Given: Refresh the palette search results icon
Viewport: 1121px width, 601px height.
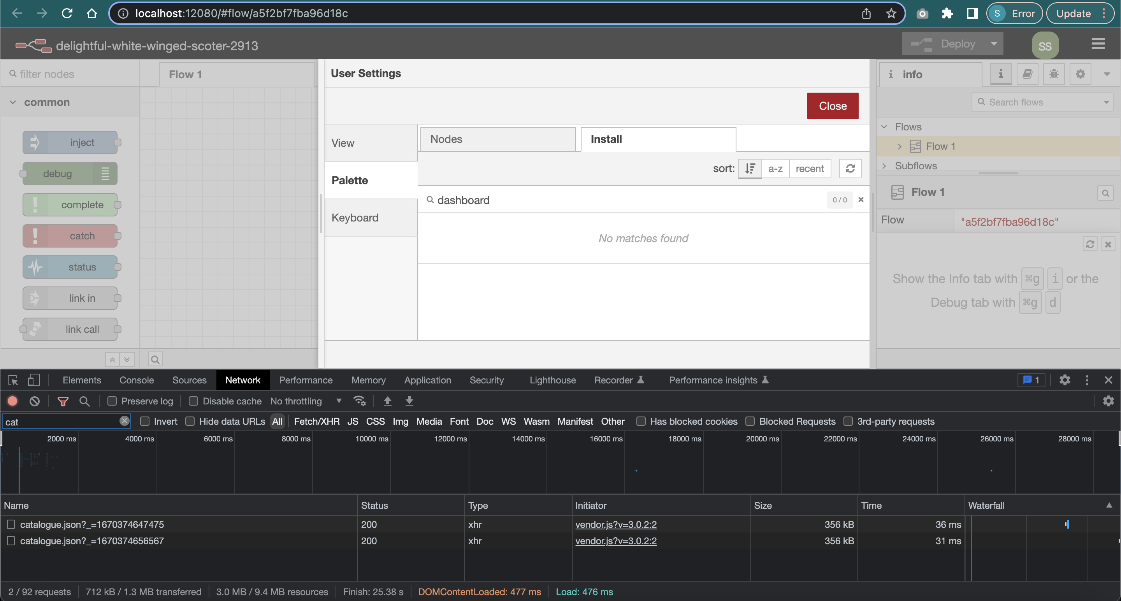Looking at the screenshot, I should click(850, 169).
